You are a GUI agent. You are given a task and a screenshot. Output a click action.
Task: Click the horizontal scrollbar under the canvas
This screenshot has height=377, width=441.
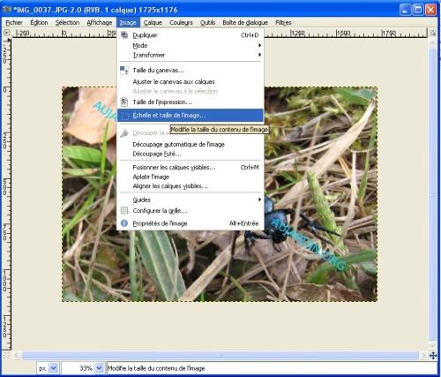point(220,356)
